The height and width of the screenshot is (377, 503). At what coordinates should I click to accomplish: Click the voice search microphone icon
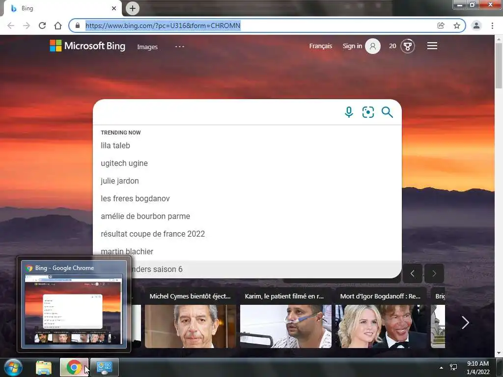pyautogui.click(x=349, y=112)
